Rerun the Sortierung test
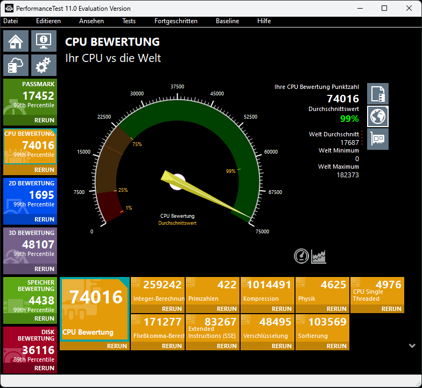This screenshot has width=422, height=388. (x=322, y=346)
